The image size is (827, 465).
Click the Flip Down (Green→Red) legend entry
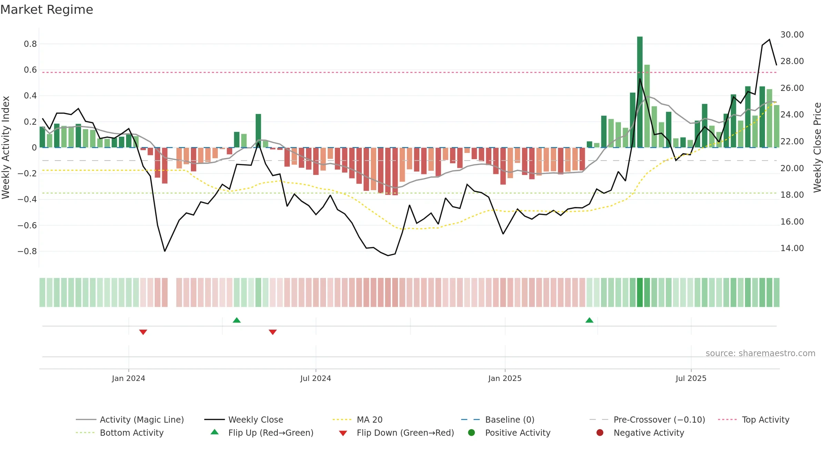[396, 433]
